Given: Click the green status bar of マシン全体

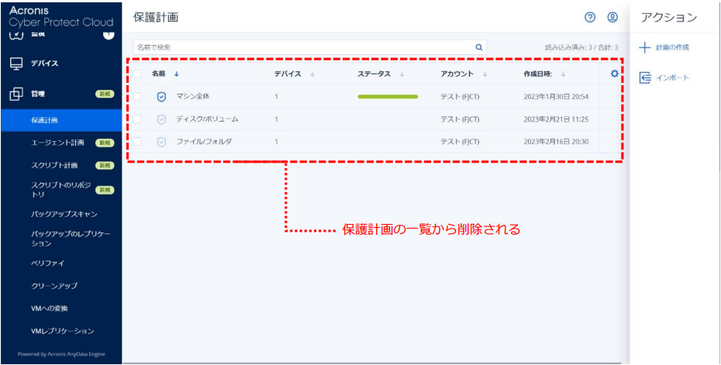Looking at the screenshot, I should 388,97.
